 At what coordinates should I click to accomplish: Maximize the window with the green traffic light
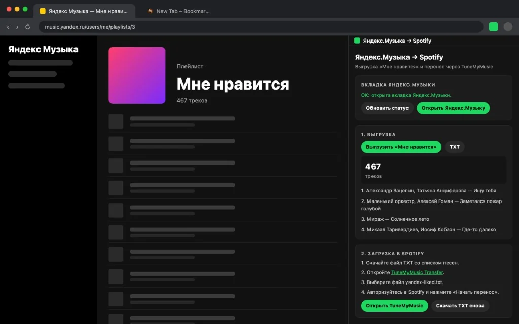point(25,9)
